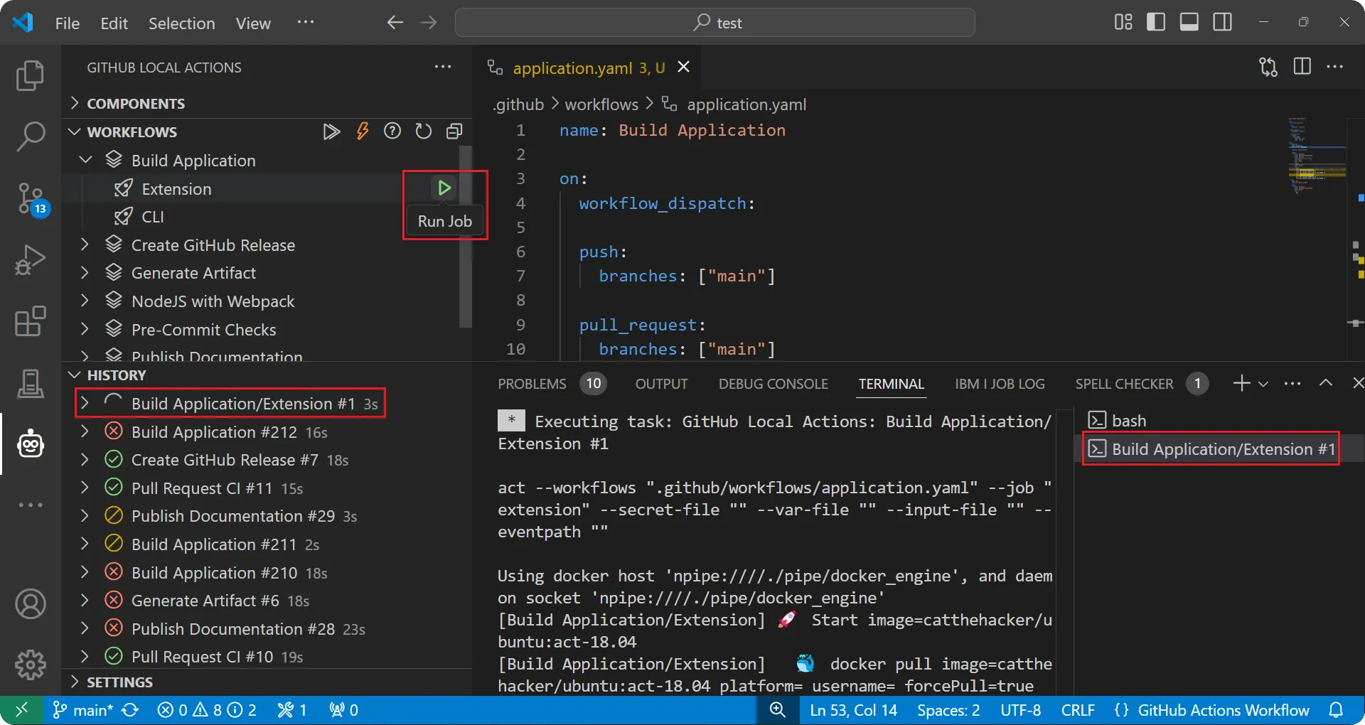Click the compare changes icon in editor toolbar
1365x725 pixels.
coord(1268,67)
